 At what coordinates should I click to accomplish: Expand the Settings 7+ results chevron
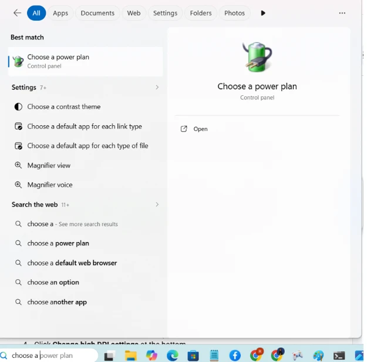pyautogui.click(x=157, y=88)
